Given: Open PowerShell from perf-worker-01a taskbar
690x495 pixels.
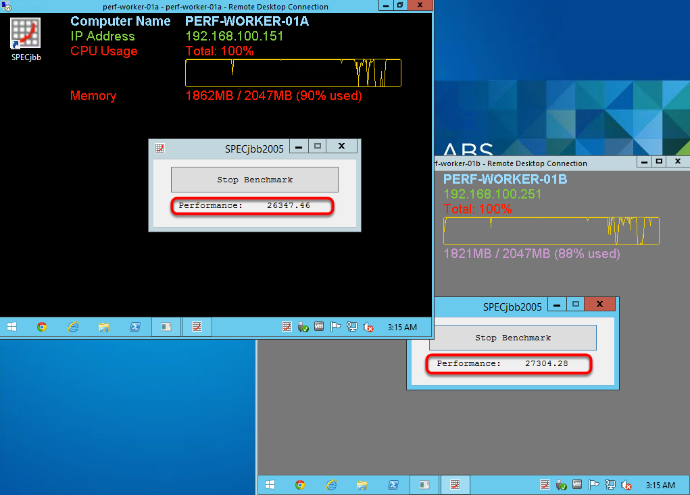Looking at the screenshot, I should pos(135,327).
